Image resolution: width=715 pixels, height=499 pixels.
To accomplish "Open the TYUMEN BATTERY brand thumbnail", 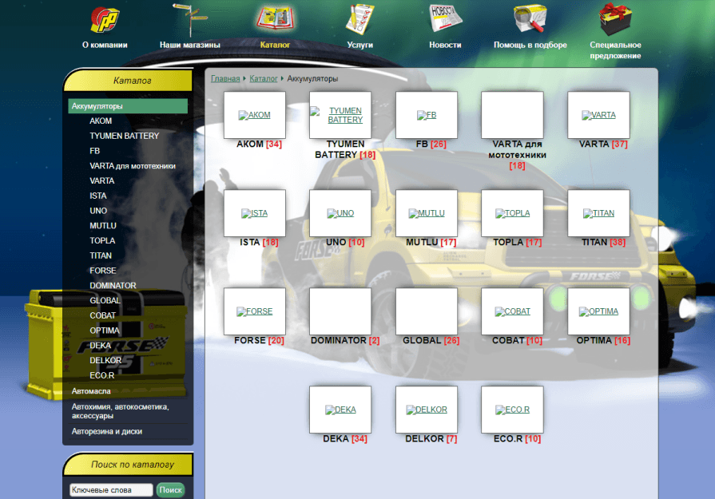I will click(x=340, y=115).
